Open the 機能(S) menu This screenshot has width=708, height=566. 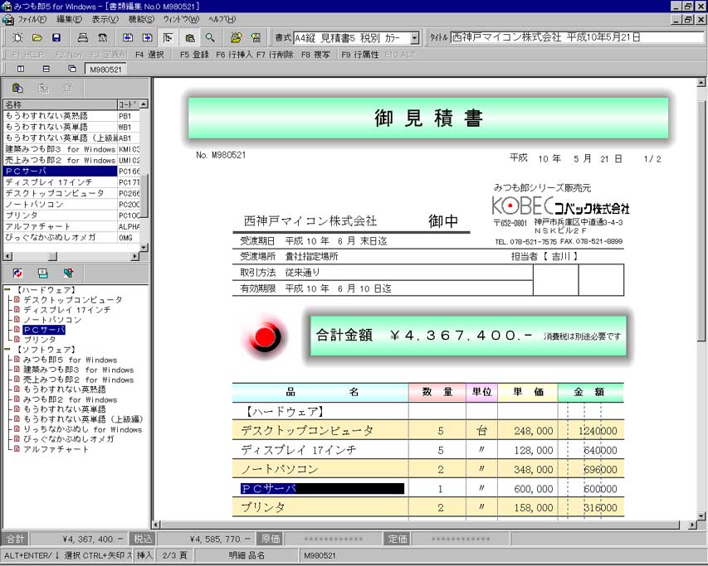pyautogui.click(x=141, y=18)
